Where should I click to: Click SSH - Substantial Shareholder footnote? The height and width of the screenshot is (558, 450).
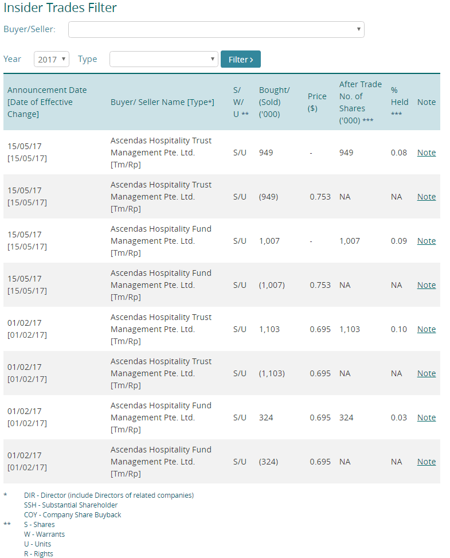point(71,505)
